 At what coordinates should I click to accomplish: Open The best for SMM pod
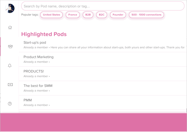[38, 86]
